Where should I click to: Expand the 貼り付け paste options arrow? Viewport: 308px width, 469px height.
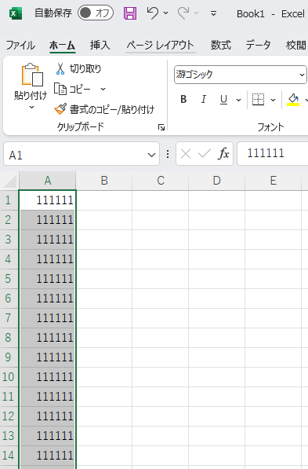31,108
